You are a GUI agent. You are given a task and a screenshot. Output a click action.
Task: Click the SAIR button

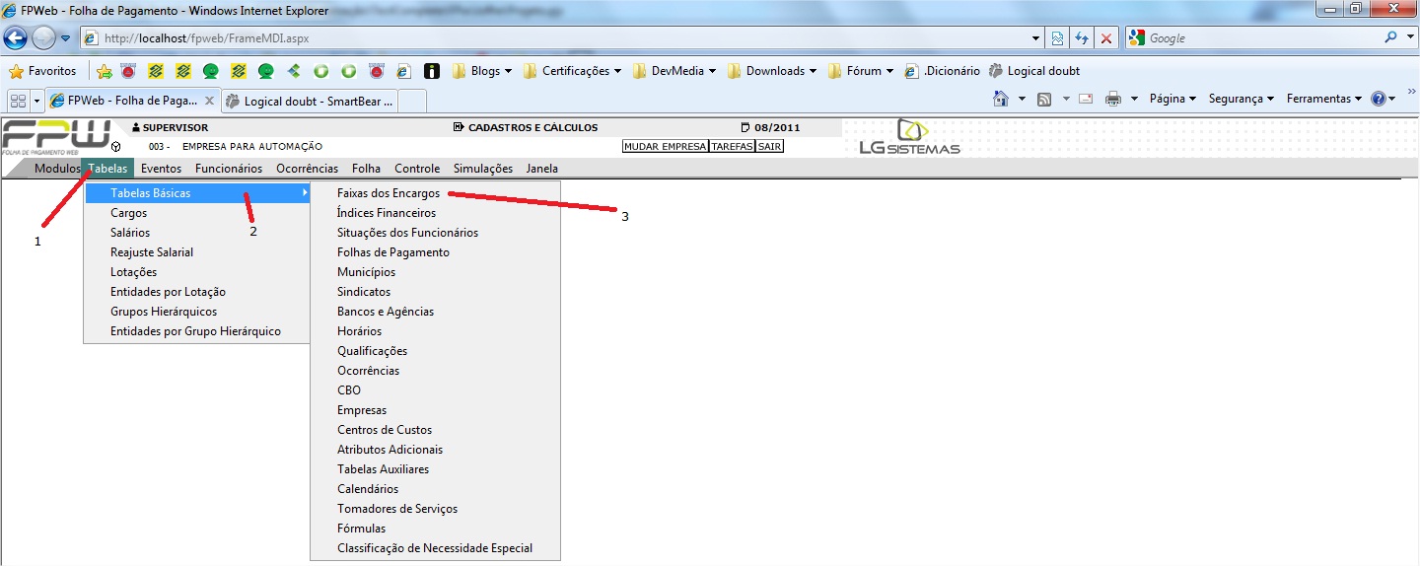click(770, 146)
